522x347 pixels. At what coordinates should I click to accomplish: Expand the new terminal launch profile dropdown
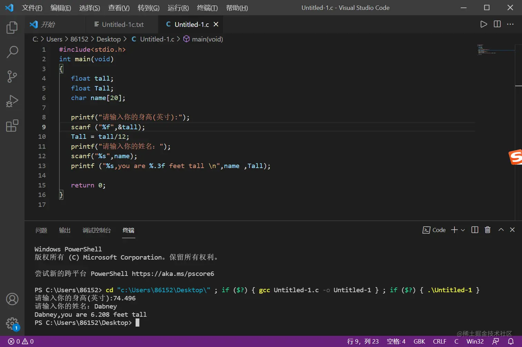[463, 230]
